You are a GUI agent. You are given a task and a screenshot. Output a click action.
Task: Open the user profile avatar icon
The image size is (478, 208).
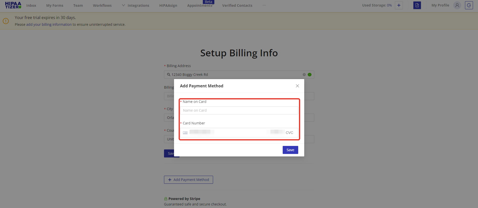(457, 5)
